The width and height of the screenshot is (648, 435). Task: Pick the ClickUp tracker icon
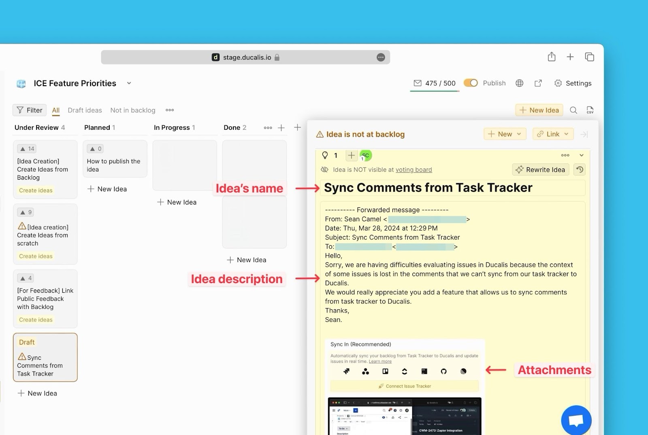(x=404, y=371)
